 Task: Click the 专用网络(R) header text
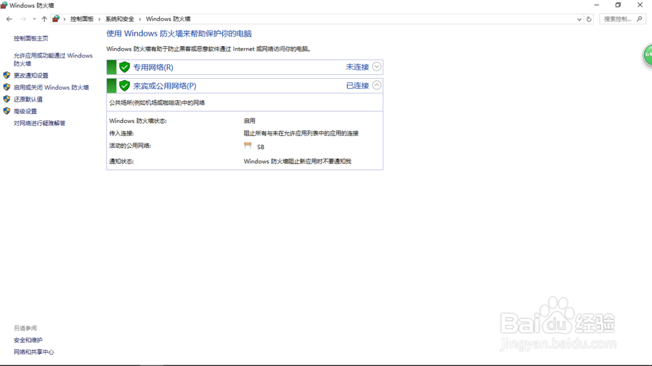point(153,67)
